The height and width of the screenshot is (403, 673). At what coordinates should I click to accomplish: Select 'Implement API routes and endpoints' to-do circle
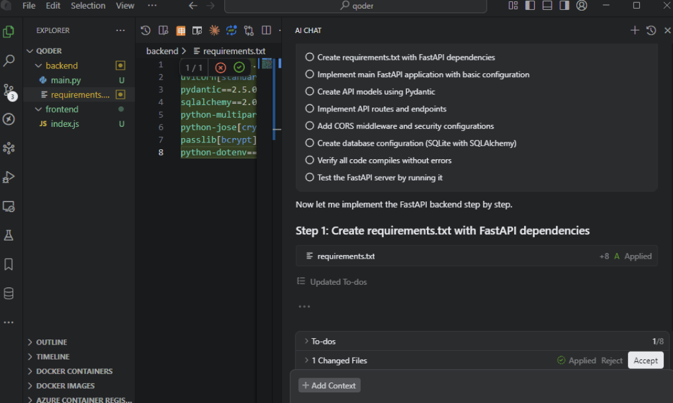310,108
